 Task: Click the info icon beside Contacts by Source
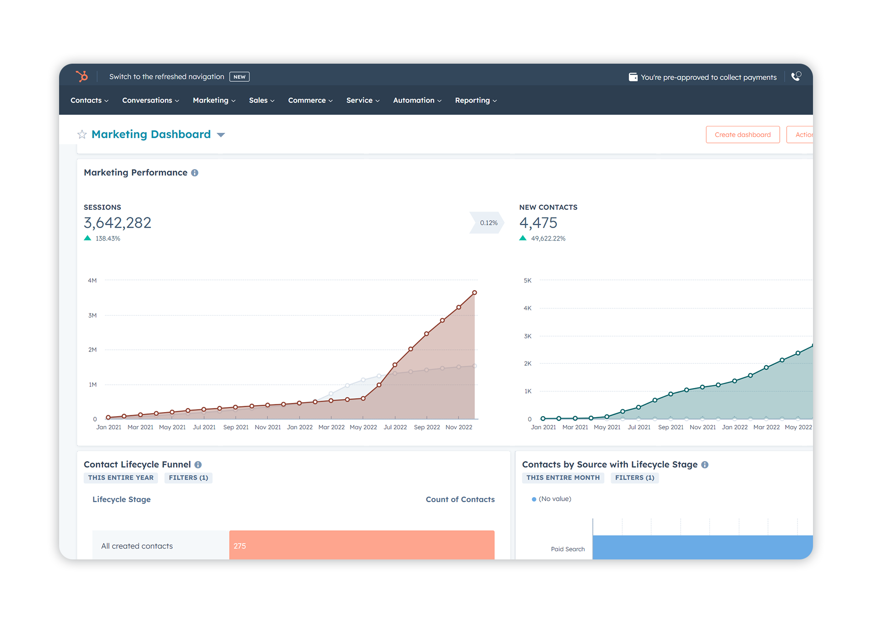704,464
